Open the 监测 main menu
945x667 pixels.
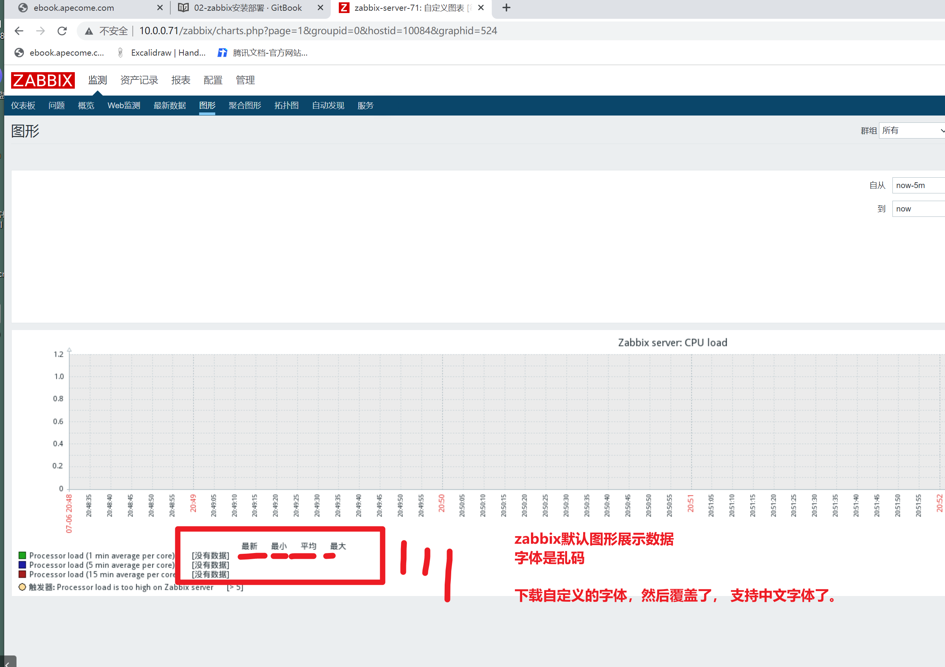(97, 80)
